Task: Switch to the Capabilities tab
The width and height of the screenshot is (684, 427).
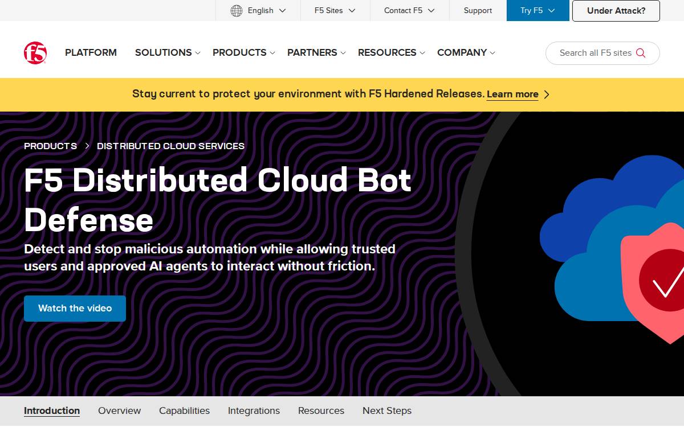Action: pyautogui.click(x=184, y=411)
